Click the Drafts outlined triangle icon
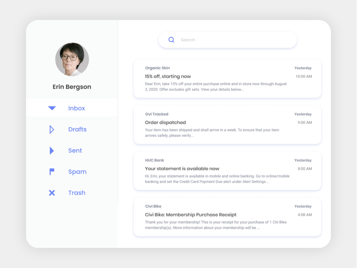 pos(52,130)
